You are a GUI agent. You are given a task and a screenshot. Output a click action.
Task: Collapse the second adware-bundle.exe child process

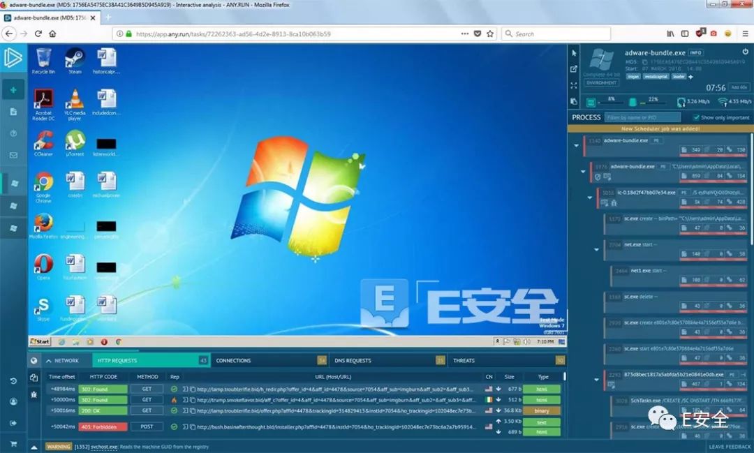(x=583, y=171)
